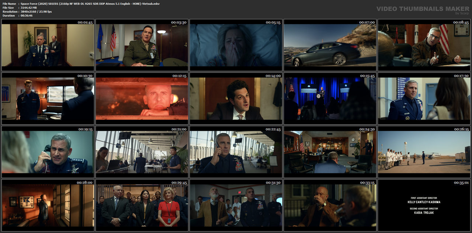The width and height of the screenshot is (472, 233).
Task: Open the desert helicopter thumbnail at 00:26:15
Action: click(x=424, y=152)
